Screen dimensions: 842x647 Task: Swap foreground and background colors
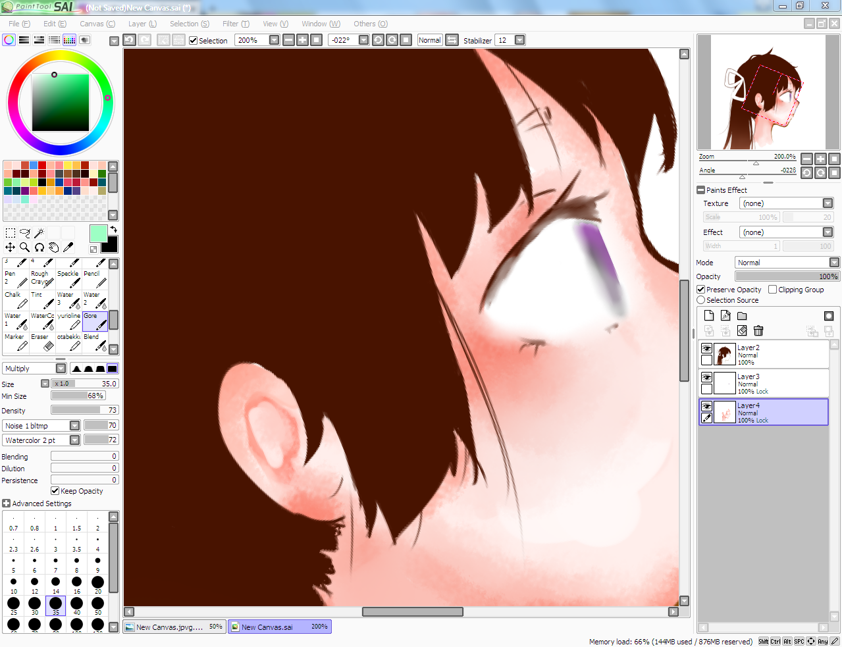(x=113, y=230)
